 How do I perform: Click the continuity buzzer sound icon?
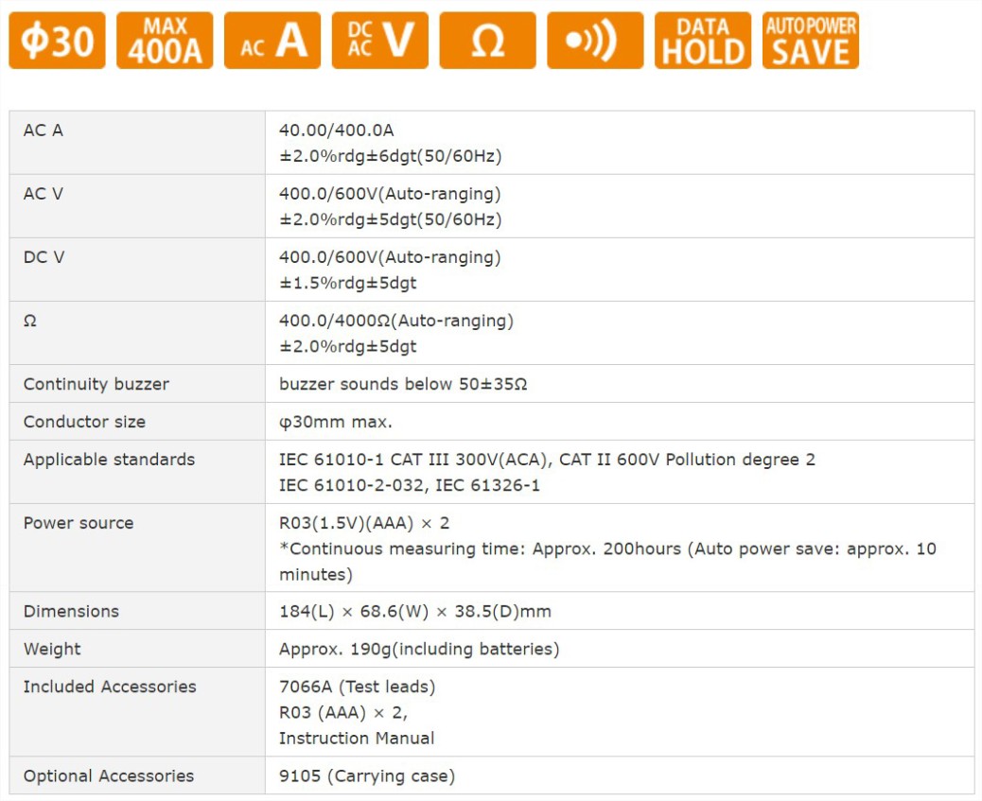(595, 41)
